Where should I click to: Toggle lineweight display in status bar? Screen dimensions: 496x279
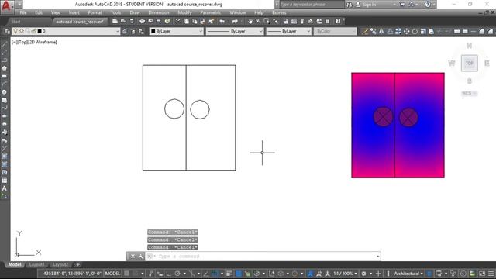[x=229, y=274]
